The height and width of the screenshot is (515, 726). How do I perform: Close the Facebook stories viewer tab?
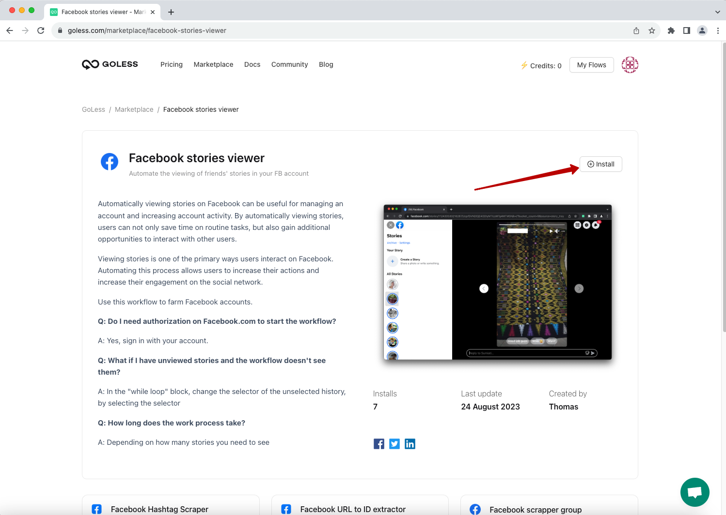click(153, 12)
